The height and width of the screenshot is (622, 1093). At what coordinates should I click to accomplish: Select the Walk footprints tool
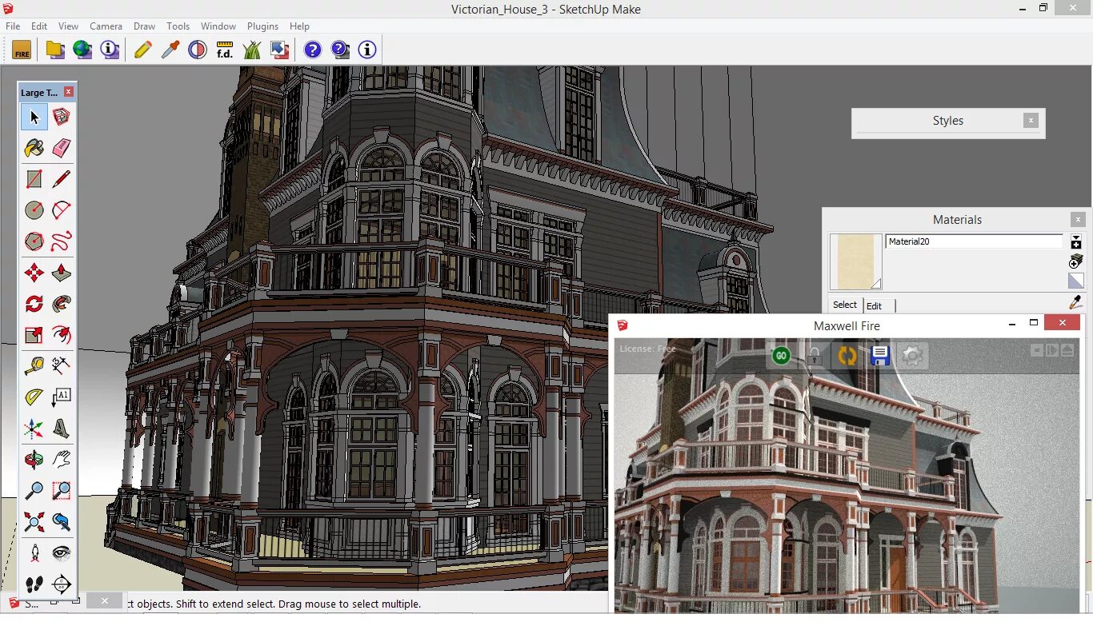coord(34,584)
